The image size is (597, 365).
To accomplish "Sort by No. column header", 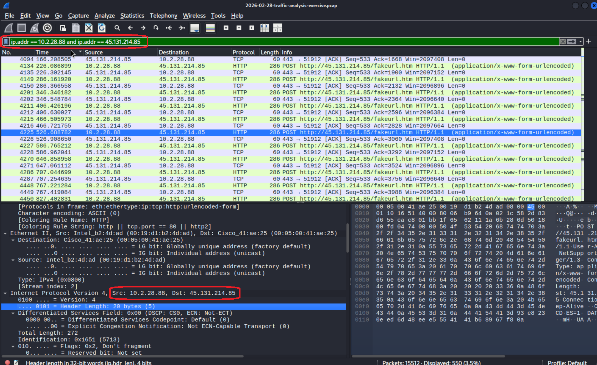I will [17, 52].
